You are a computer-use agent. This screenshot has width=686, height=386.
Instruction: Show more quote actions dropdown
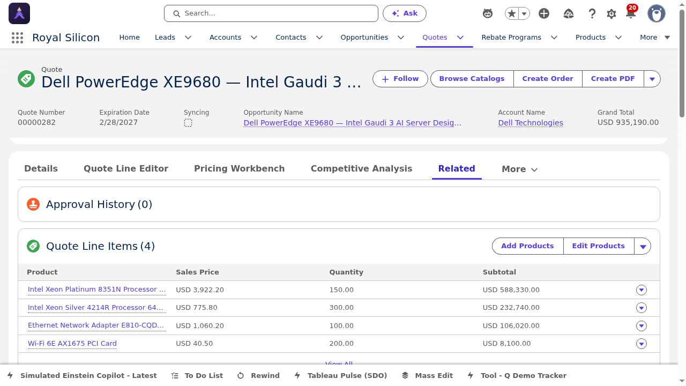[652, 79]
